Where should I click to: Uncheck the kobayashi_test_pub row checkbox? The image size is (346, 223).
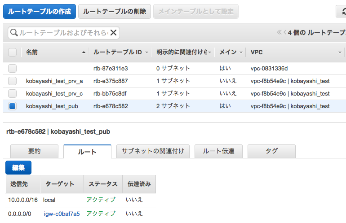click(x=13, y=106)
